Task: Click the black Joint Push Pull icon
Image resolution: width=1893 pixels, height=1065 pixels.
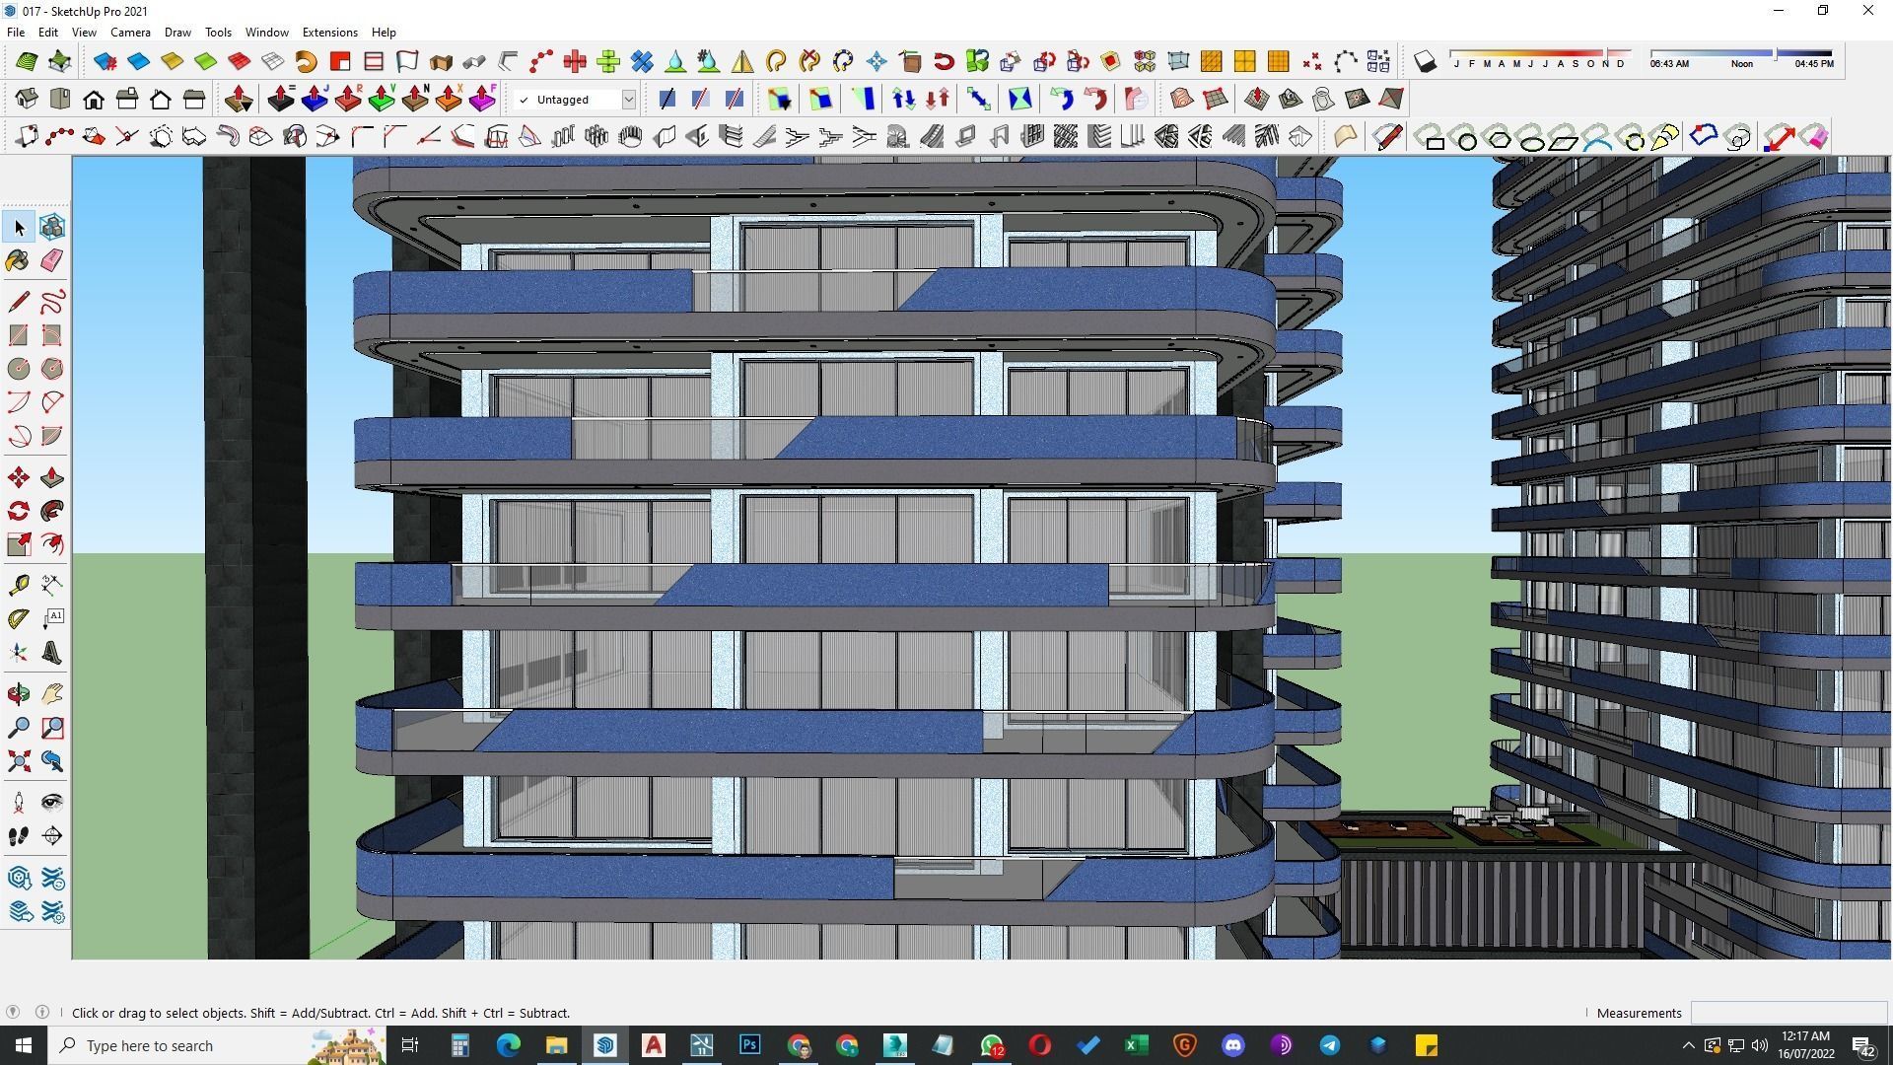Action: [281, 100]
